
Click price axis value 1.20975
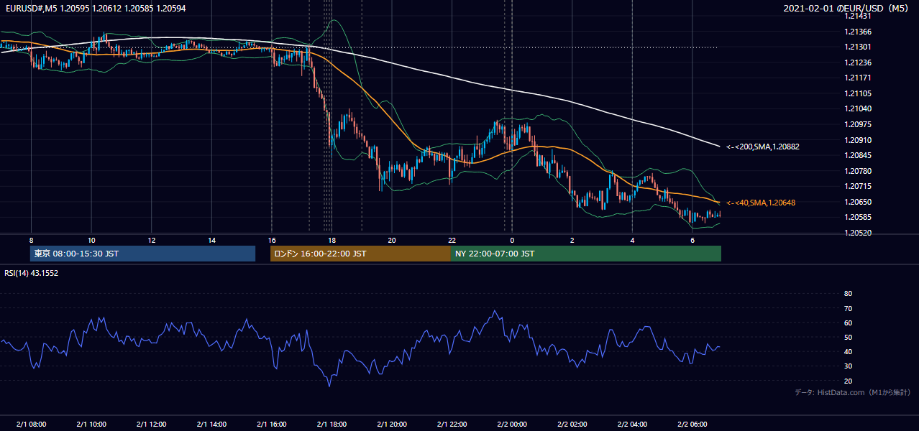[x=858, y=124]
